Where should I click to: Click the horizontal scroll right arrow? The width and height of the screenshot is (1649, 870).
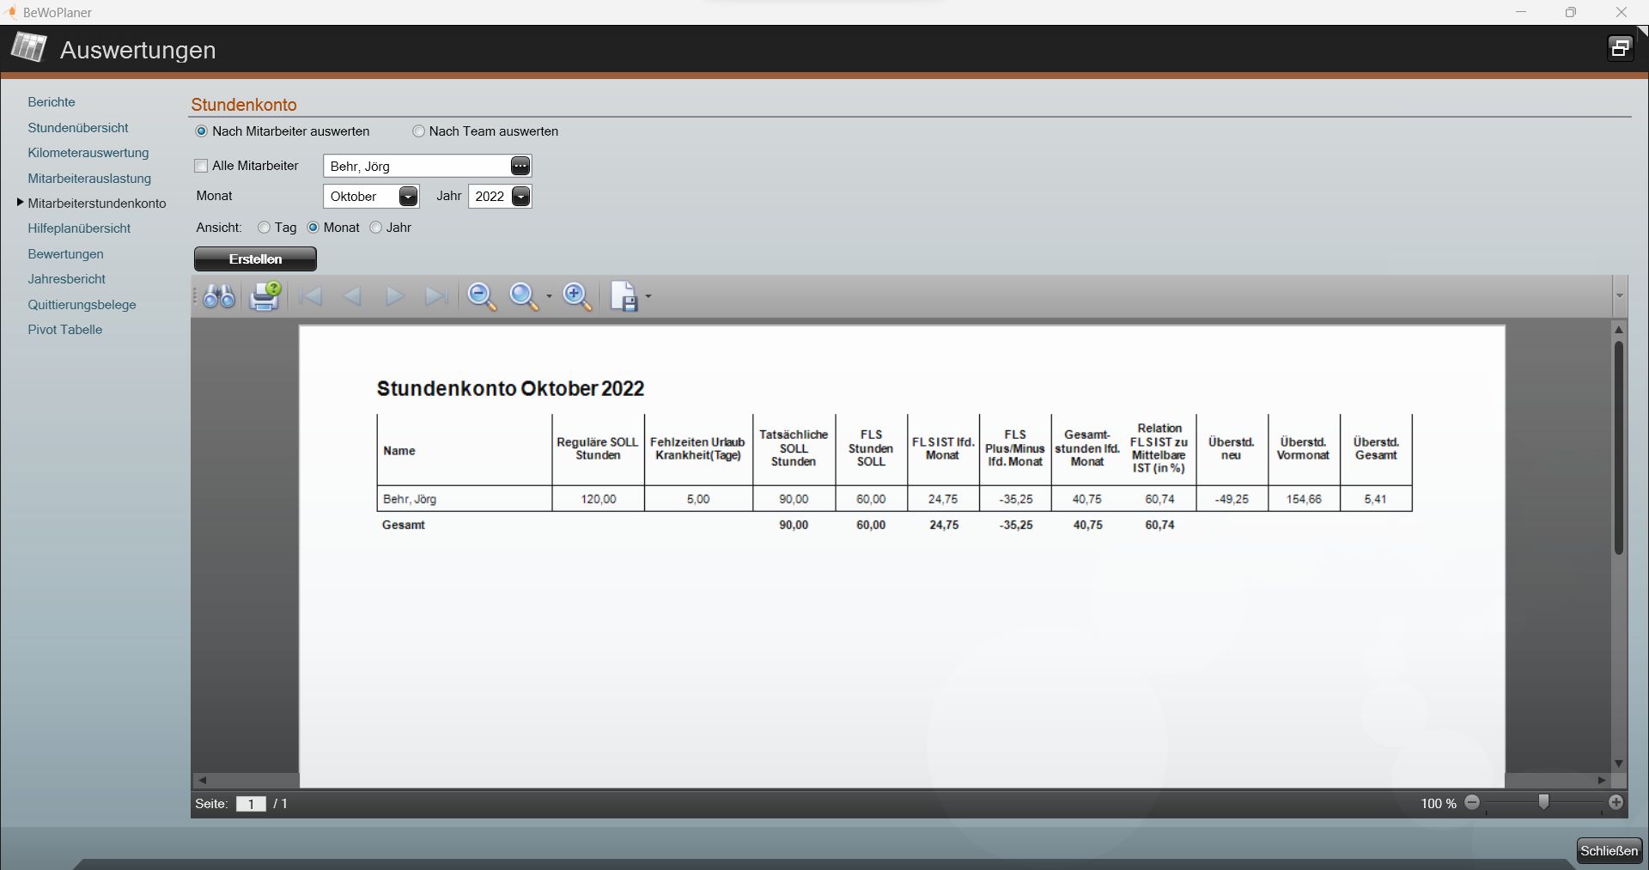pos(1601,781)
